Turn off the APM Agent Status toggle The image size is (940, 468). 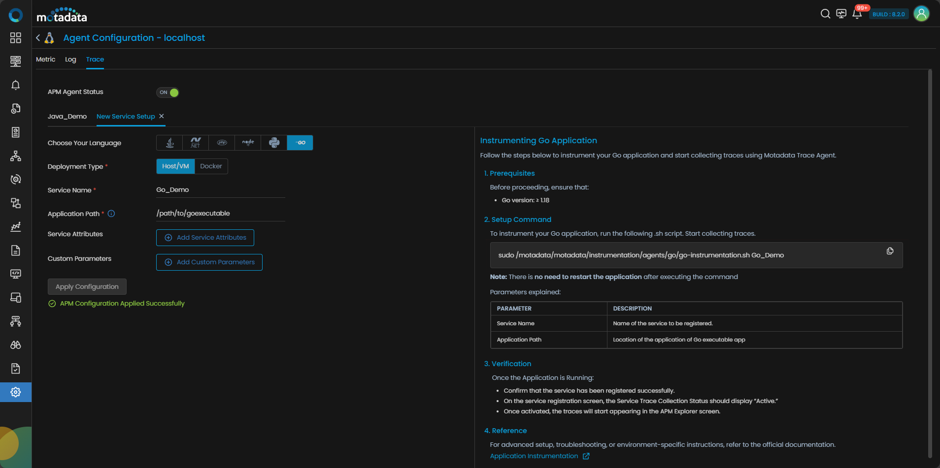coord(168,93)
